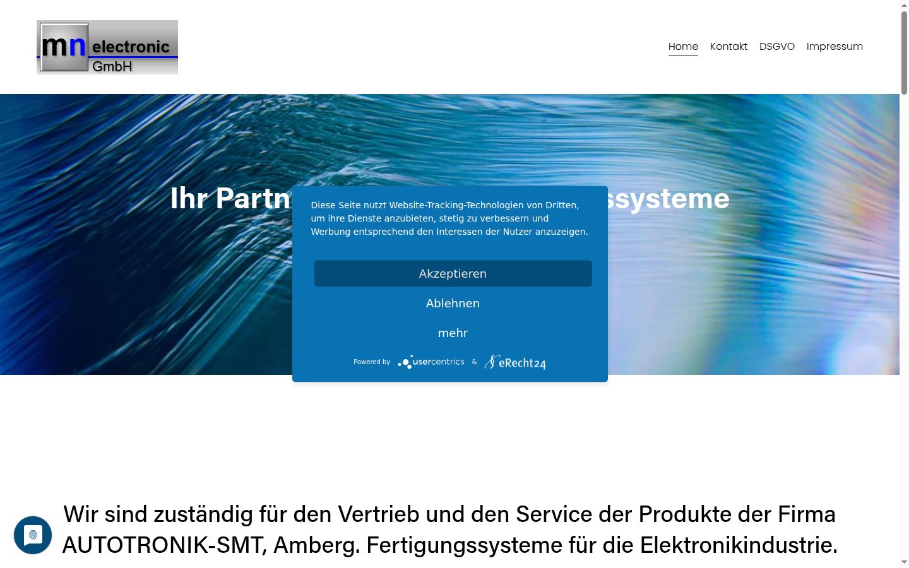Viewport: 909px width, 568px height.
Task: Click the Usercentrics logo
Action: click(431, 362)
